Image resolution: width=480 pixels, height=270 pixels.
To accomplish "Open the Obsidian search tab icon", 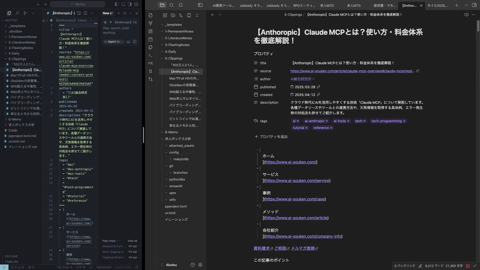I will point(172,5).
